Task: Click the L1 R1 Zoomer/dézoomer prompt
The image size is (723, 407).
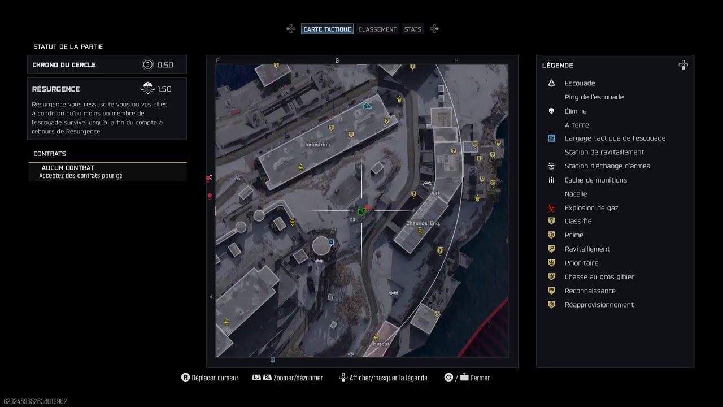Action: click(287, 378)
